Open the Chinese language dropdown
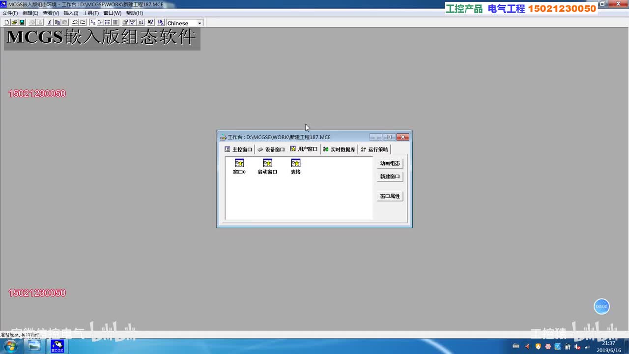629x354 pixels. [200, 23]
